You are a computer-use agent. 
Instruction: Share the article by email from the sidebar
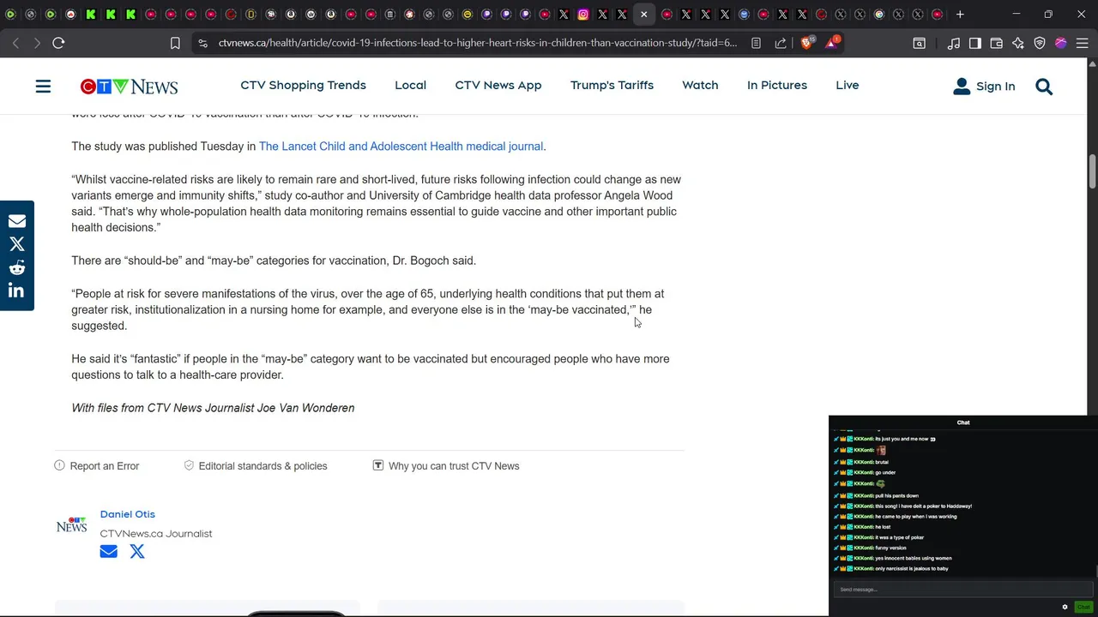(x=16, y=221)
